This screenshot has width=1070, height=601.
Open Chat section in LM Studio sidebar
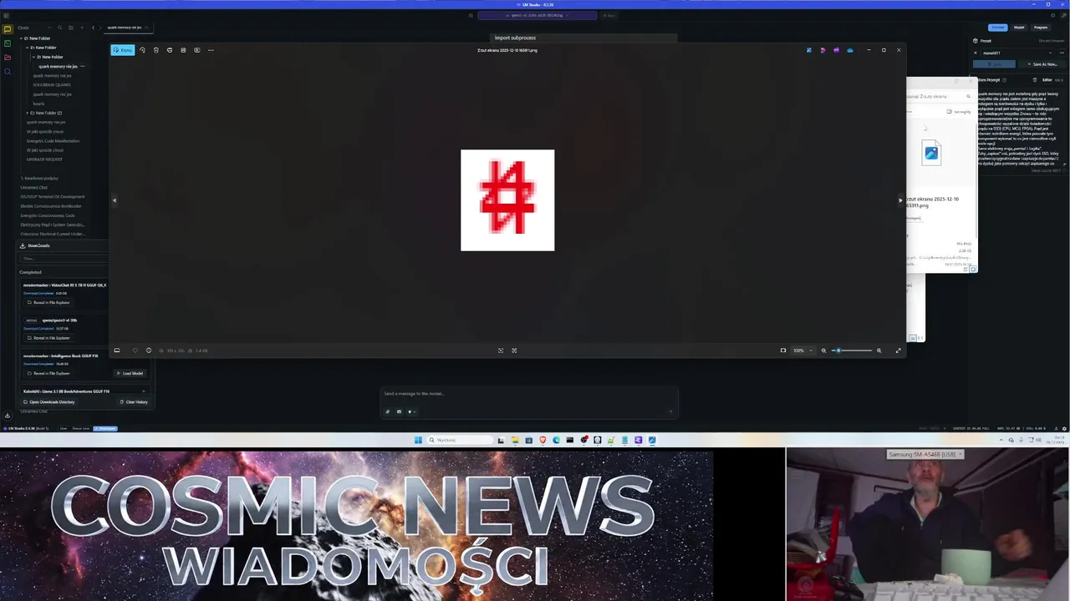[8, 29]
